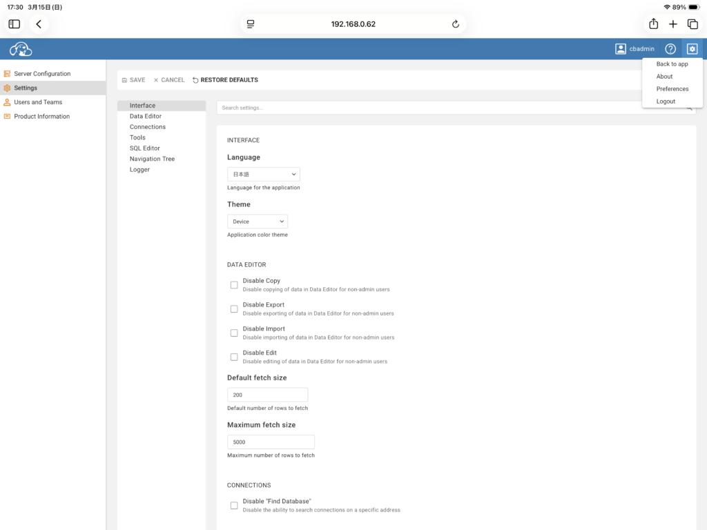
Task: Tap Safari's sidebar toggle icon
Action: coord(14,24)
